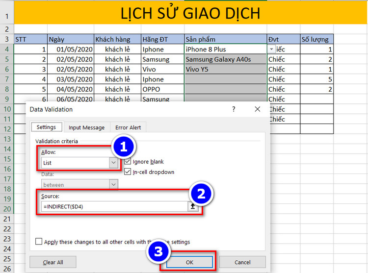Select the Chiếc cell in row 5
This screenshot has width=368, height=273.
(284, 59)
